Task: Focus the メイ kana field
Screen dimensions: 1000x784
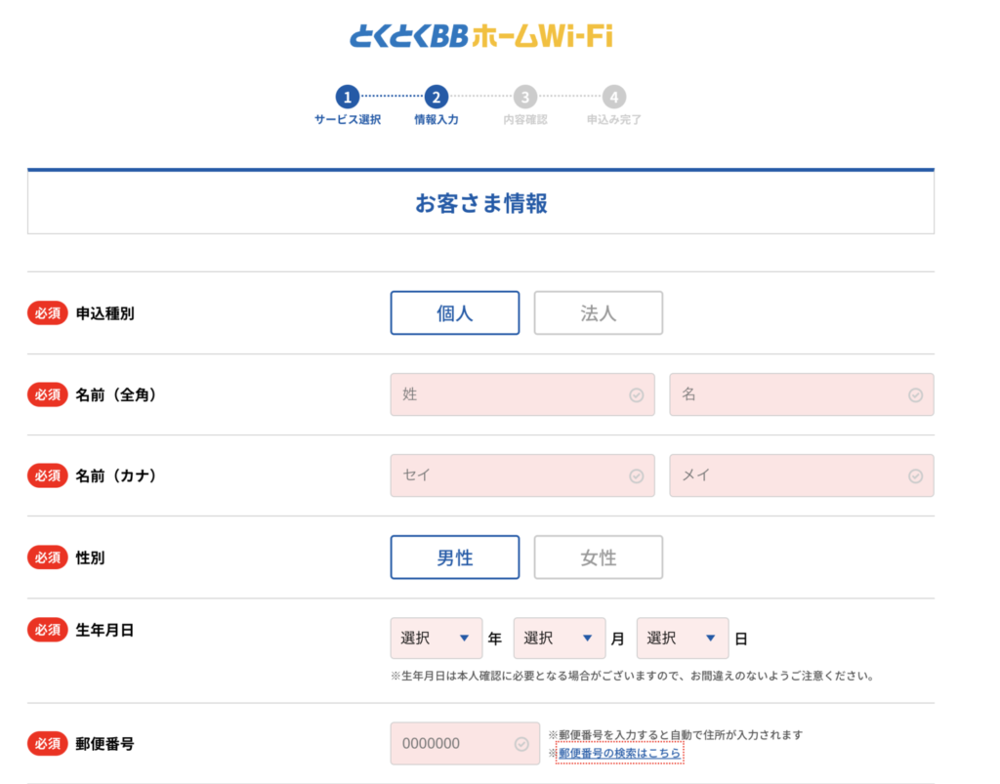Action: [x=802, y=475]
